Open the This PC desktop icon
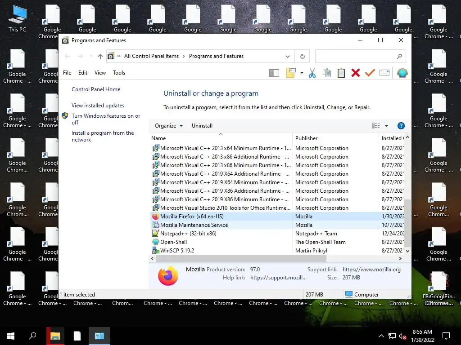Image resolution: width=461 pixels, height=345 pixels. [x=18, y=18]
